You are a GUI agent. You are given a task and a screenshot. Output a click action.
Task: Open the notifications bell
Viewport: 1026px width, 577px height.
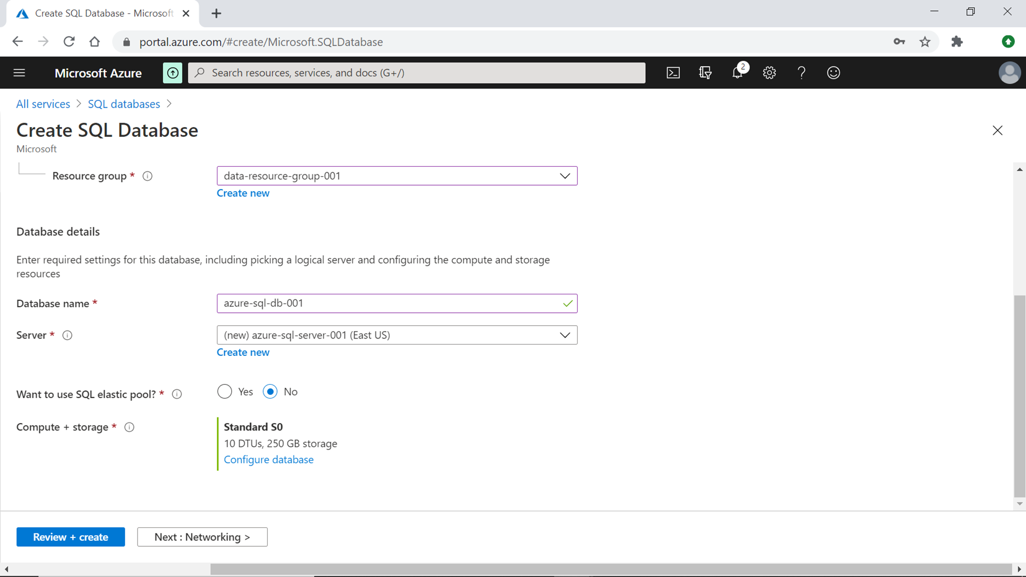click(738, 73)
